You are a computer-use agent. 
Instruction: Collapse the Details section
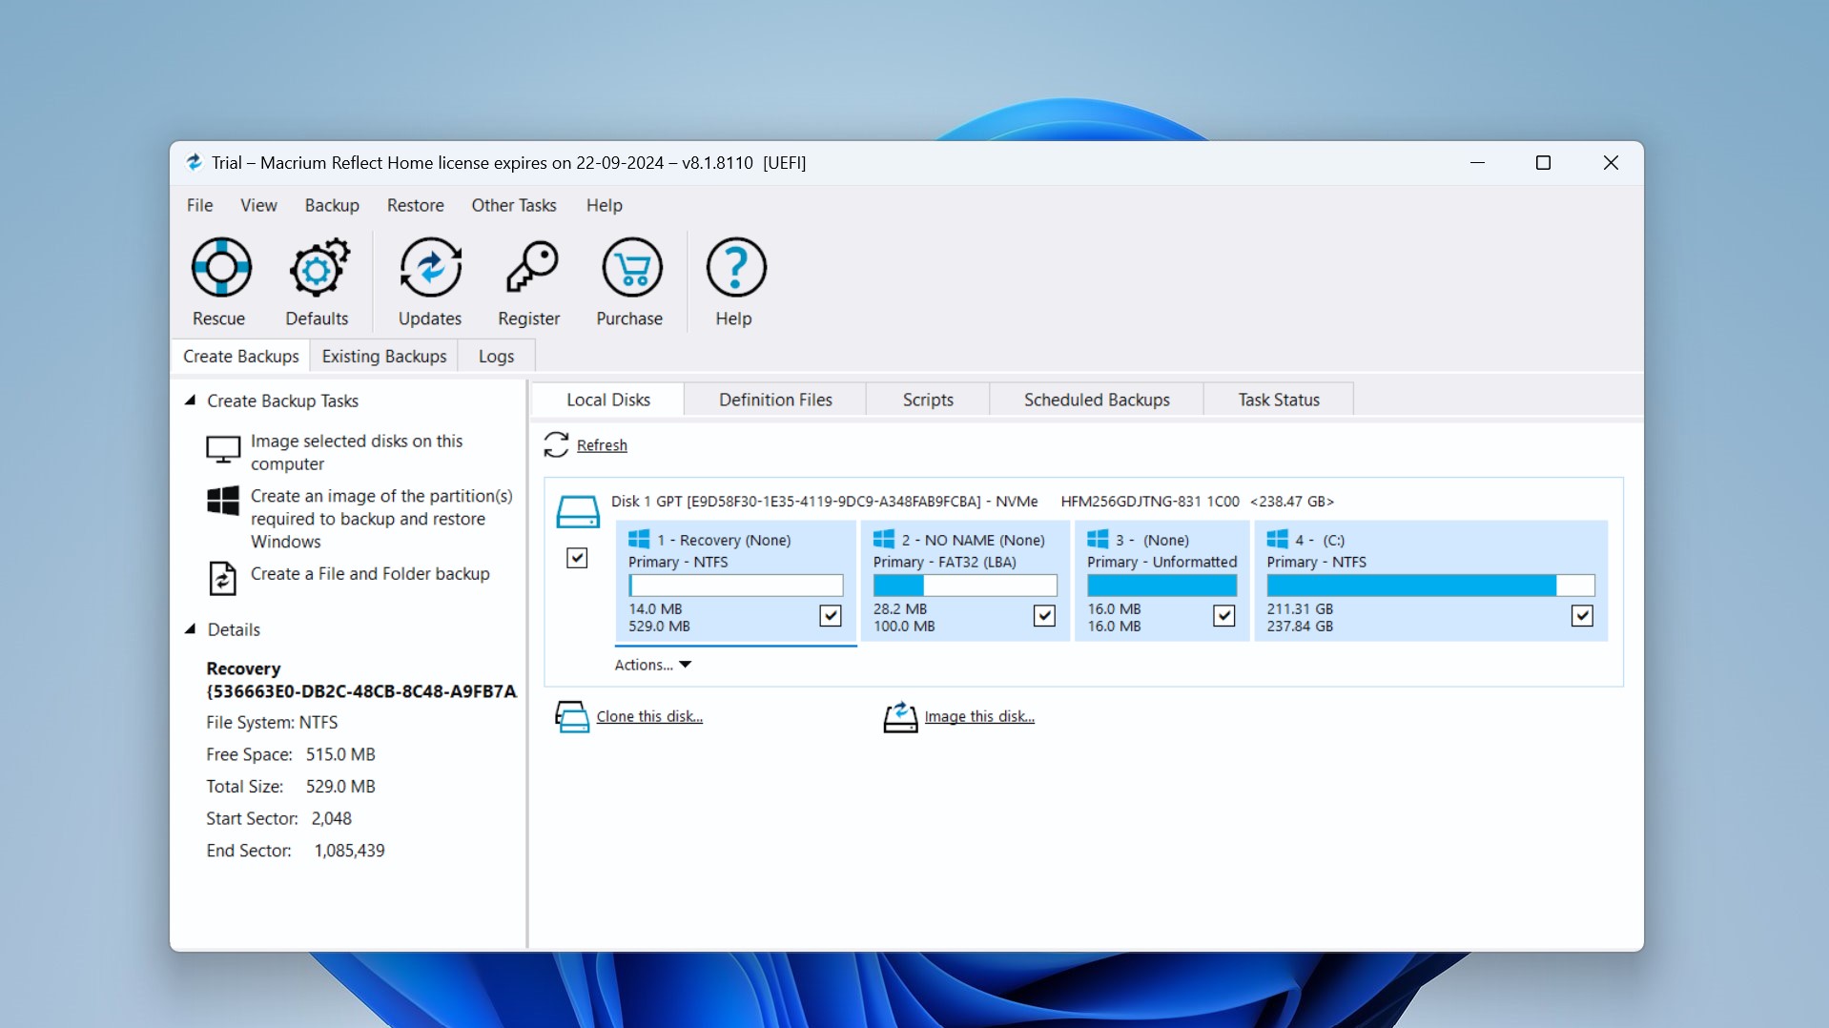190,629
